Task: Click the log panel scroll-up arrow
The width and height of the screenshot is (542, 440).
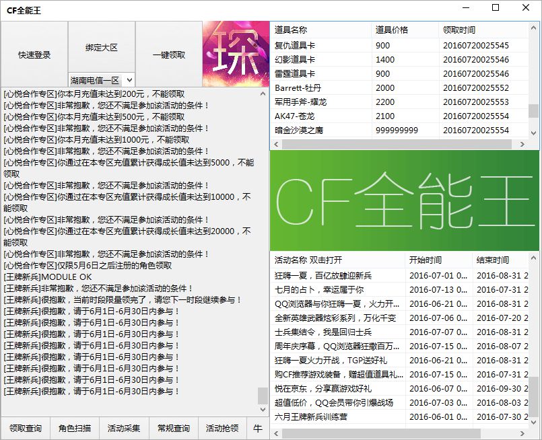Action: [x=263, y=94]
